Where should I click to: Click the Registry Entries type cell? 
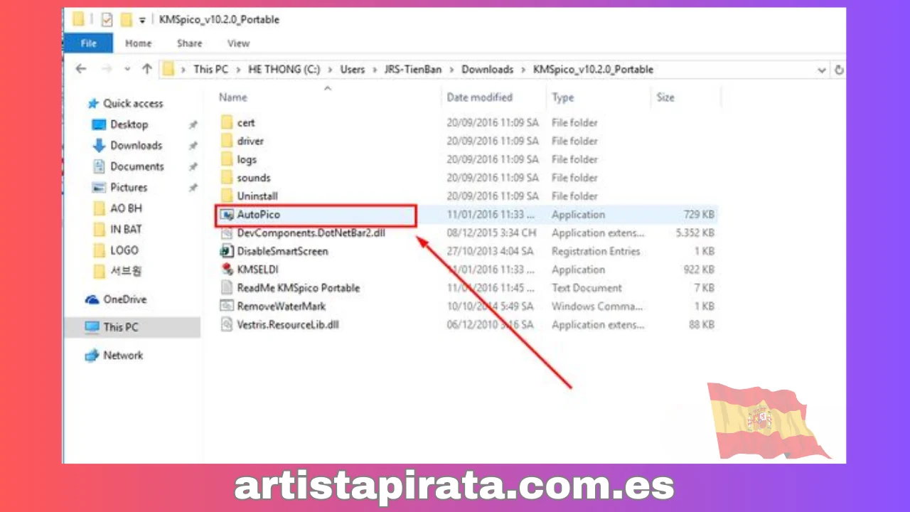pyautogui.click(x=596, y=252)
